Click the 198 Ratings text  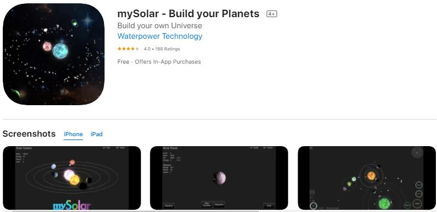[168, 49]
